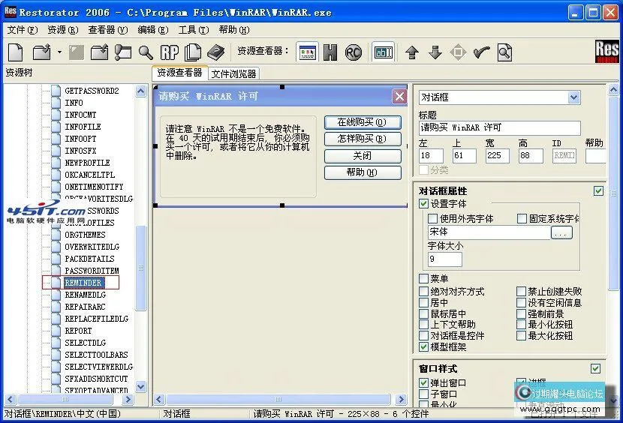623x423 pixels.
Task: Select the default resource viewer mode icon
Action: [307, 52]
